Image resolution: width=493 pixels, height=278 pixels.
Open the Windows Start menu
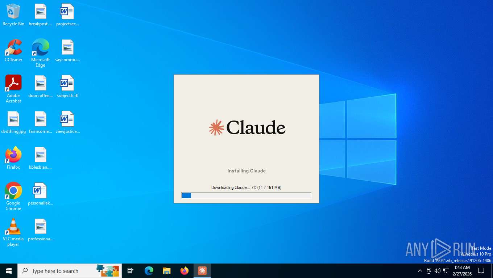coord(9,271)
